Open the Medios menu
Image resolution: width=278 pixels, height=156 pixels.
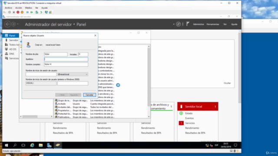point(28,8)
